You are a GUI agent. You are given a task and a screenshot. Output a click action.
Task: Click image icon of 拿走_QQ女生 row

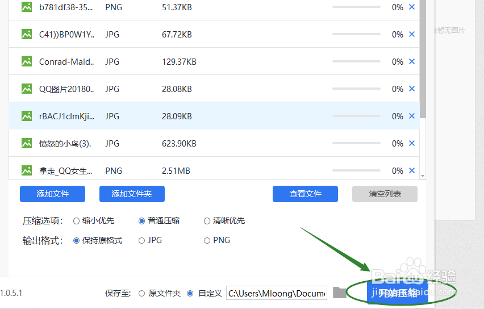point(27,170)
